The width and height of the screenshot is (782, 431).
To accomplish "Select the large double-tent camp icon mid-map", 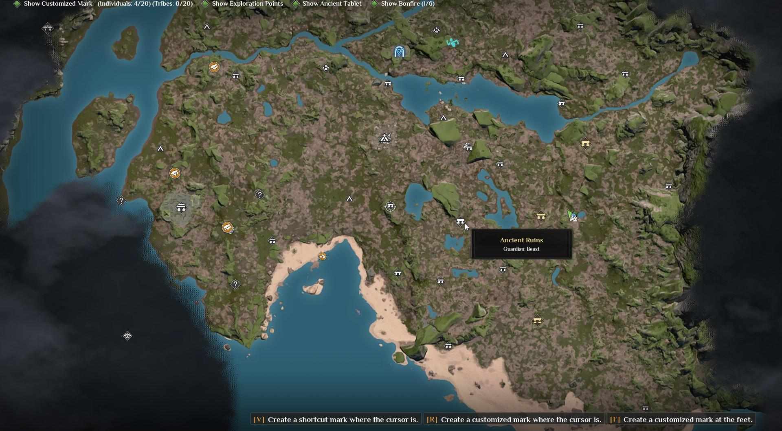I will [x=385, y=139].
